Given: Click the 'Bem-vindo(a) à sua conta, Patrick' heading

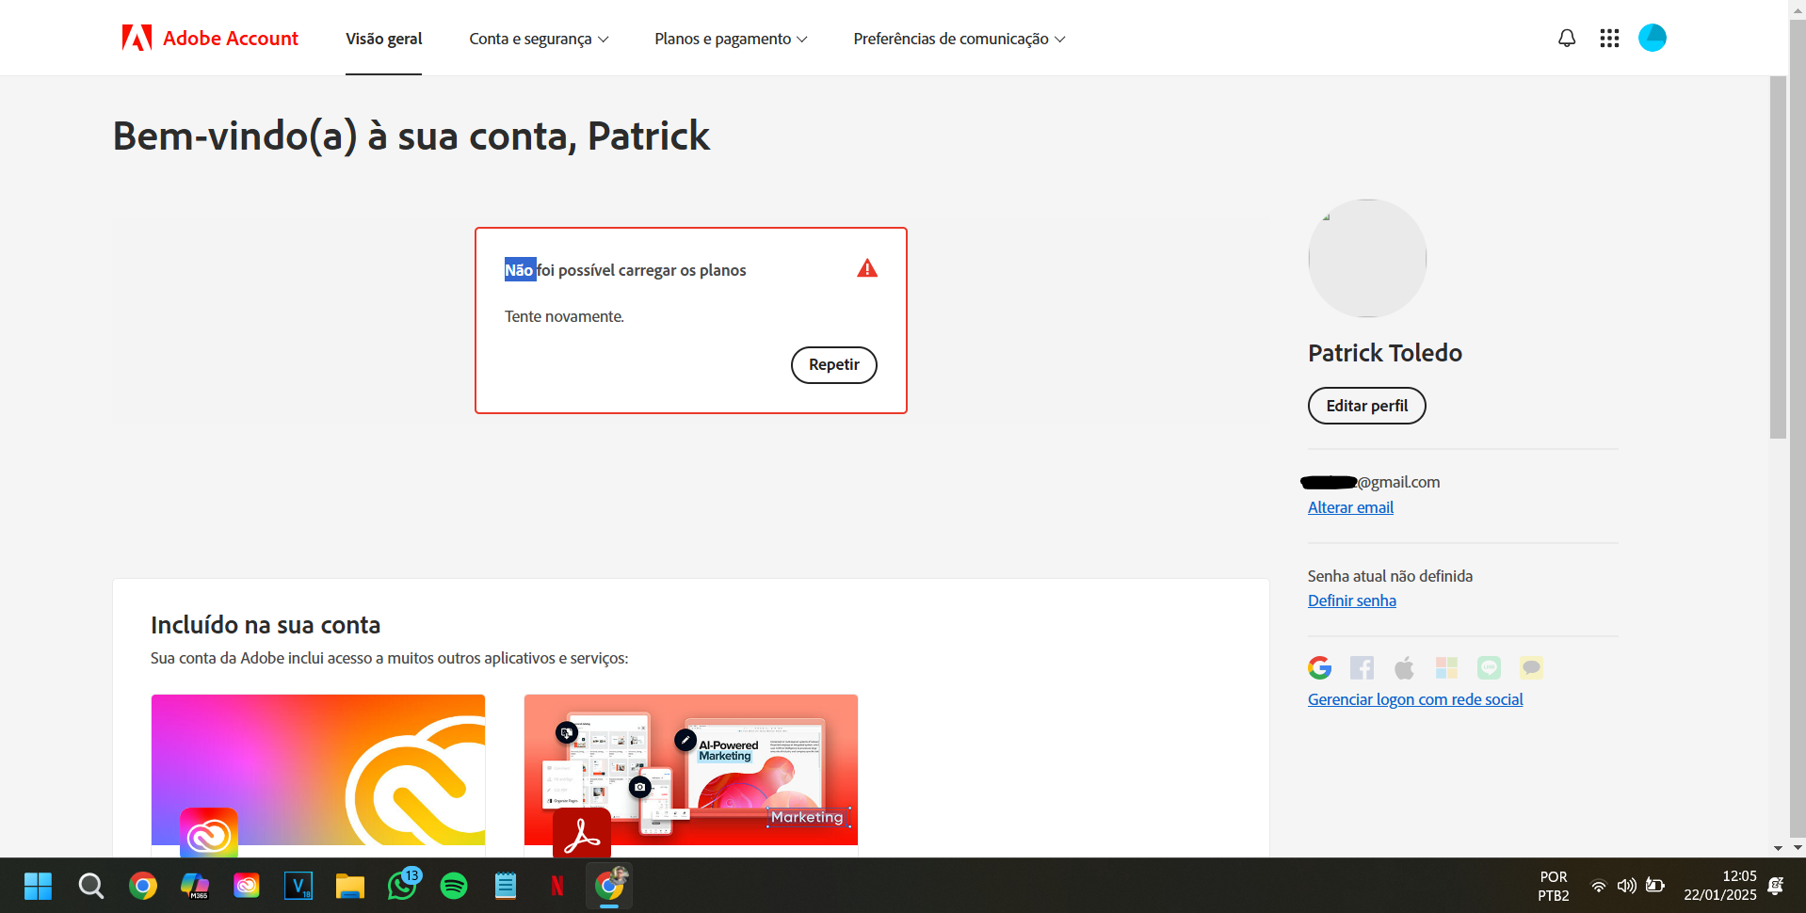Looking at the screenshot, I should [411, 136].
